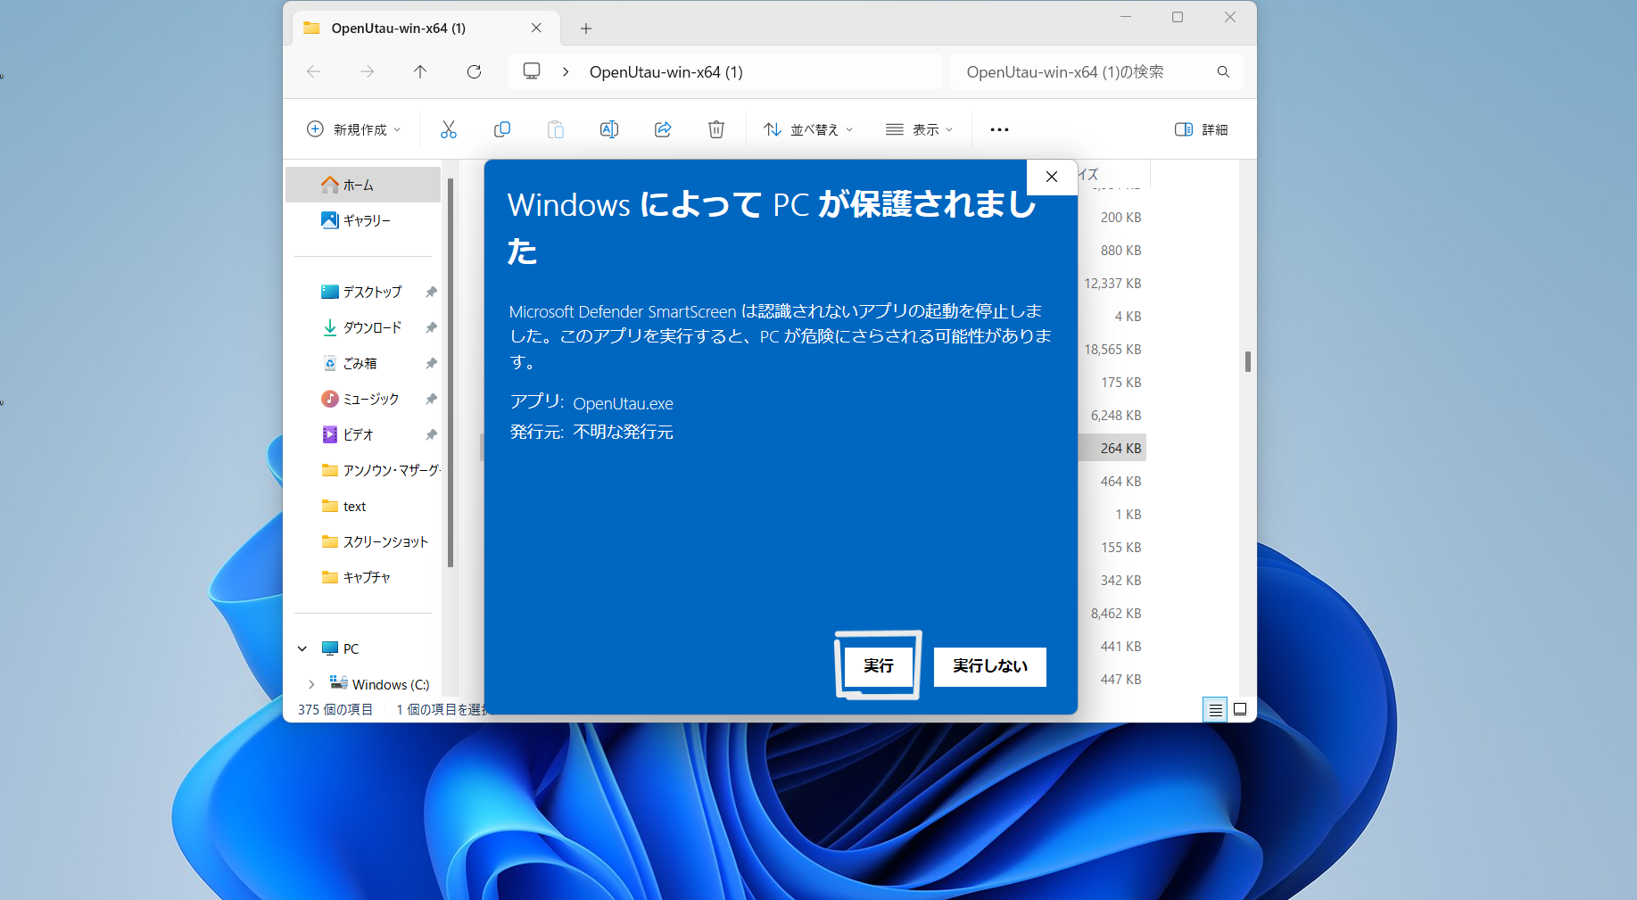Open ダウンロード in the sidebar
The height and width of the screenshot is (900, 1637).
(363, 327)
